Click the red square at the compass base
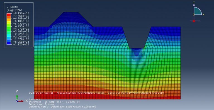The width and height of the screenshot is (214, 110). click(194, 21)
